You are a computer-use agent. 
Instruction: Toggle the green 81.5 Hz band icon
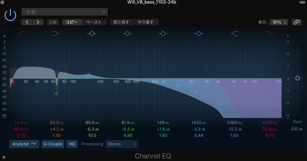(128, 34)
